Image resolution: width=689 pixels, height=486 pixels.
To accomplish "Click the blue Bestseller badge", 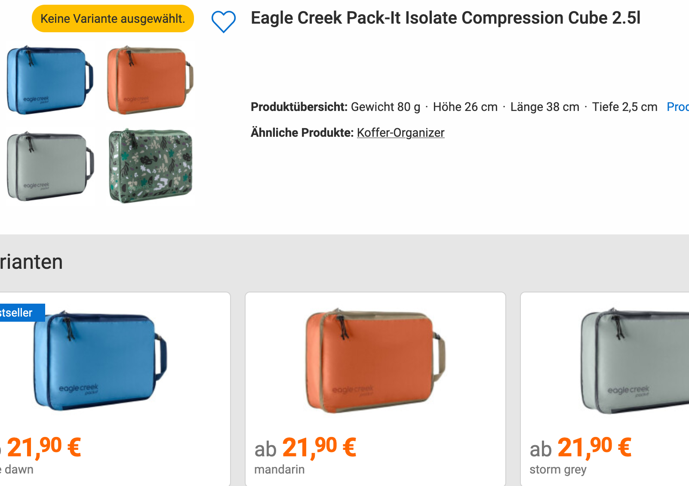I will coord(19,313).
